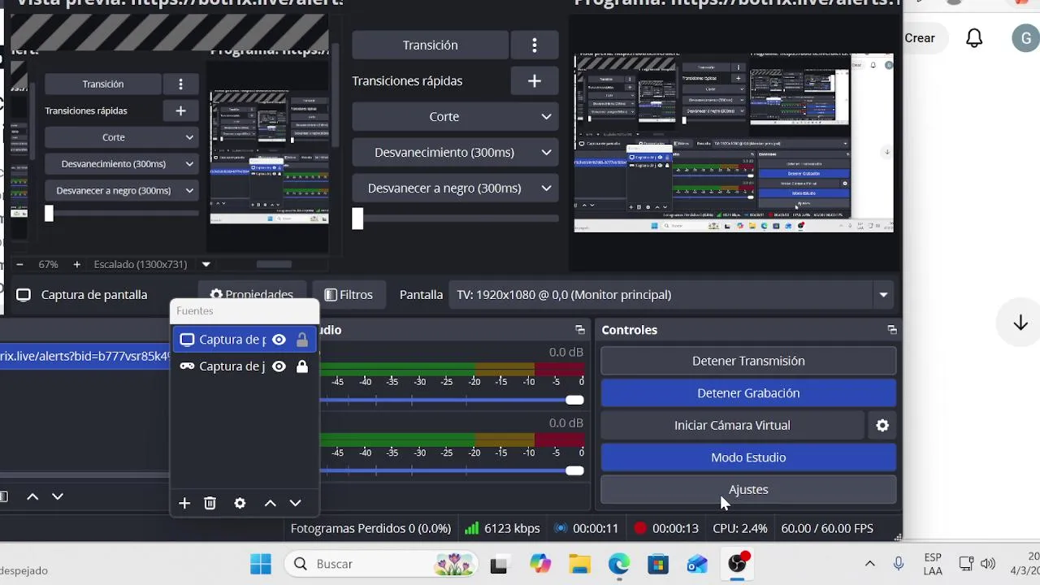The image size is (1040, 585).
Task: Hide the Captura de j source
Action: click(279, 366)
